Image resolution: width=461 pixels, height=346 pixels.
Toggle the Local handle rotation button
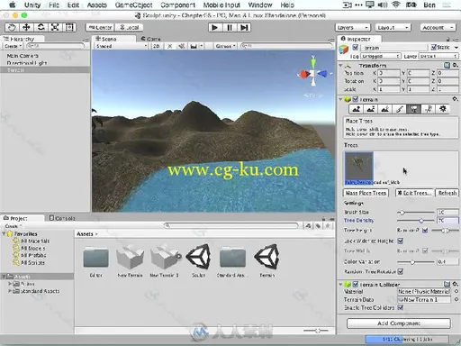coord(130,28)
